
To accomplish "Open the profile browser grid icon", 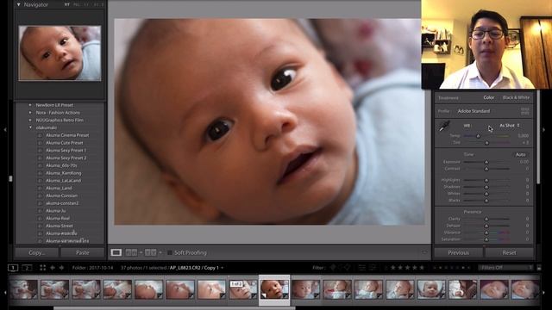I will [x=525, y=111].
